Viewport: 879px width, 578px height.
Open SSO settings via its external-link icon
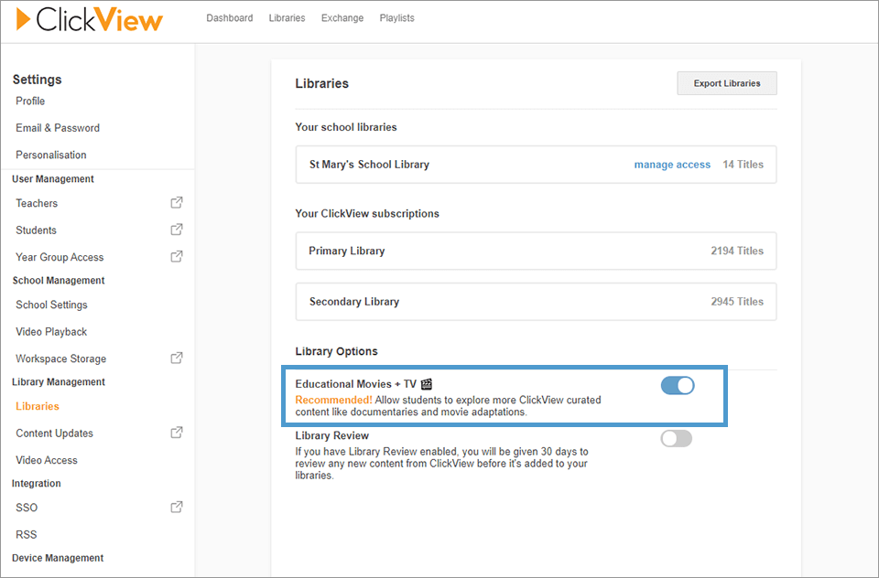[177, 507]
